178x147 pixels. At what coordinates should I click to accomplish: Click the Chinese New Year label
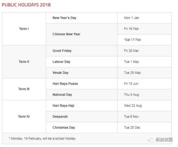point(66,34)
